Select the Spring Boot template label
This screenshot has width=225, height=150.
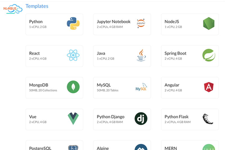click(175, 53)
